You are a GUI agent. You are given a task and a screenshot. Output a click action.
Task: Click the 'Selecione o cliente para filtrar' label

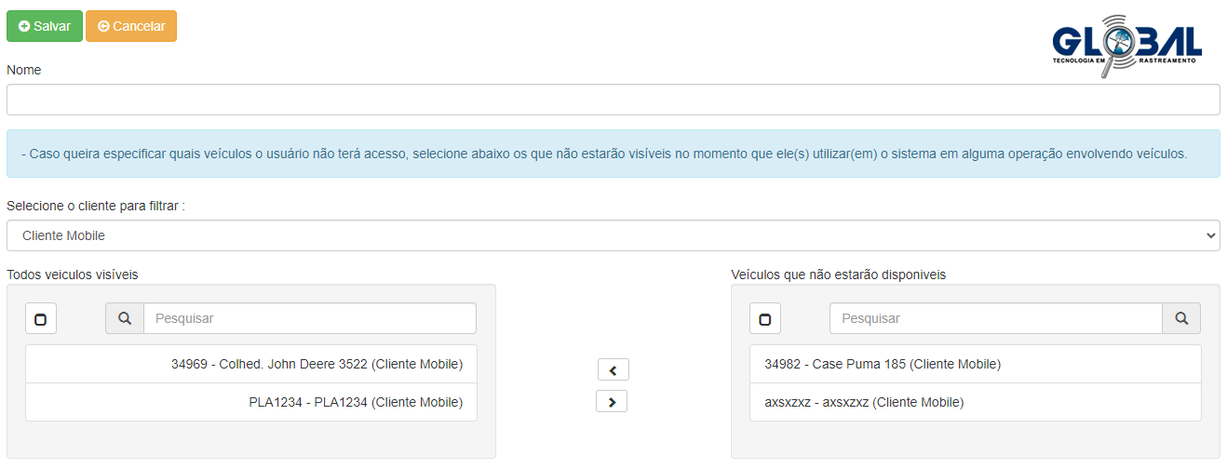[96, 206]
